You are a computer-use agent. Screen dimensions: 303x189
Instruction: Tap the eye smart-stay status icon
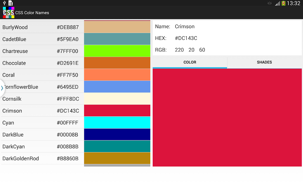270,3
